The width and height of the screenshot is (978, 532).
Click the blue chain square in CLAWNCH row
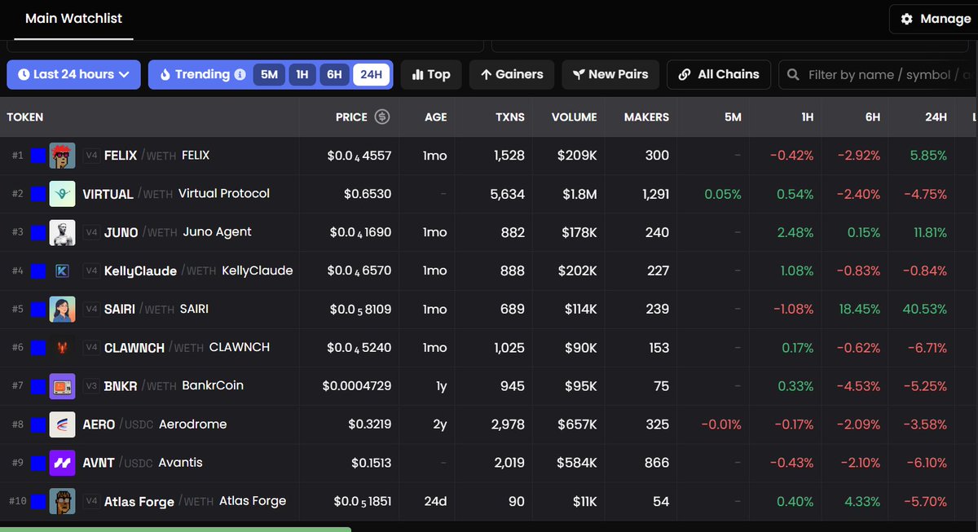pos(37,348)
